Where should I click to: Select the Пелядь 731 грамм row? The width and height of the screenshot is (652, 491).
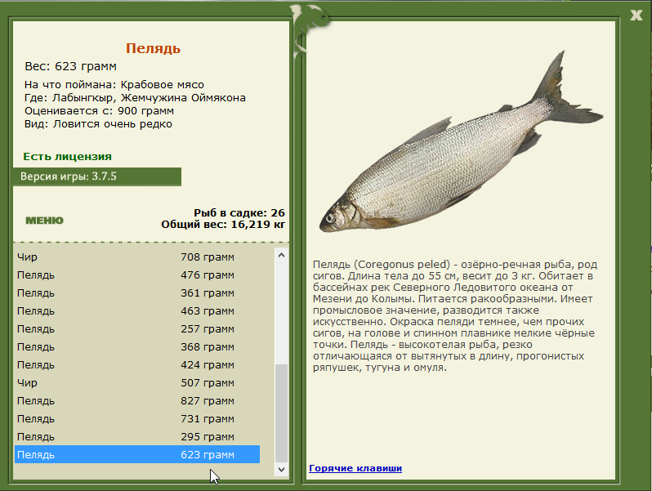[x=137, y=418]
